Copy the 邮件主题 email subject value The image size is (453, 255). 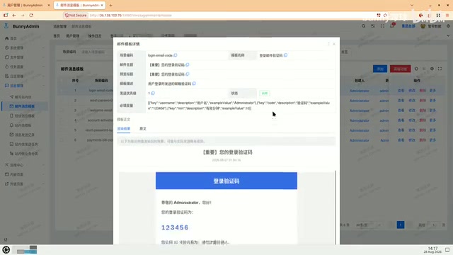point(187,64)
